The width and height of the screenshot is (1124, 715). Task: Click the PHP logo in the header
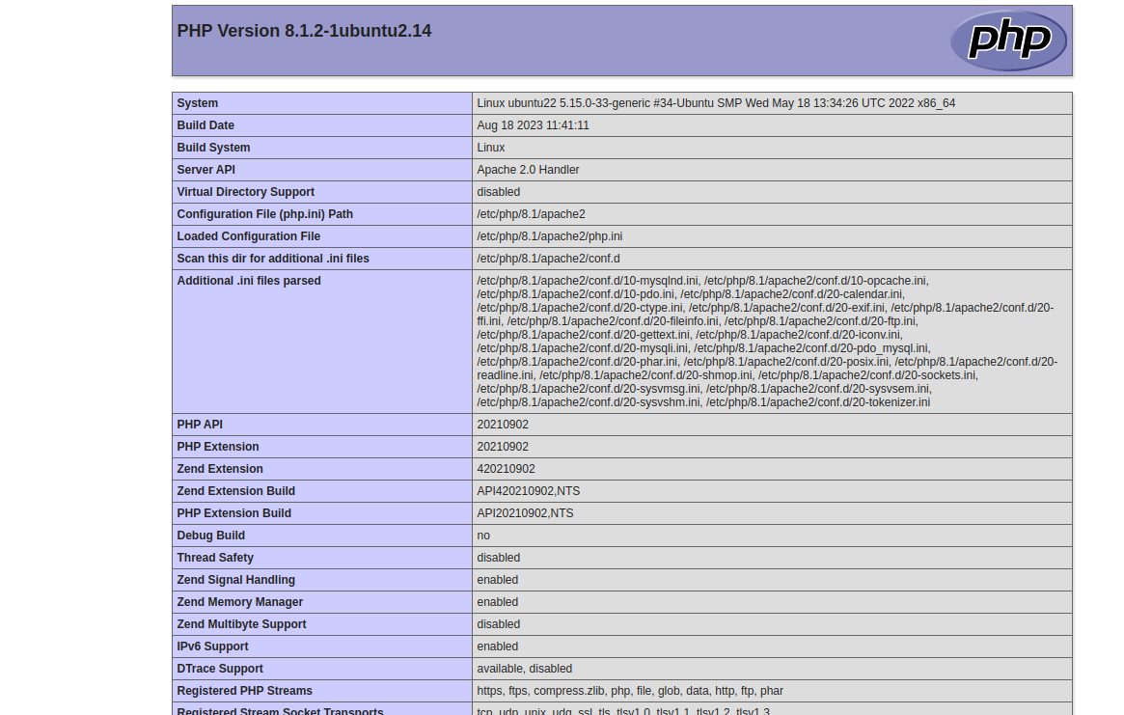tap(1008, 41)
